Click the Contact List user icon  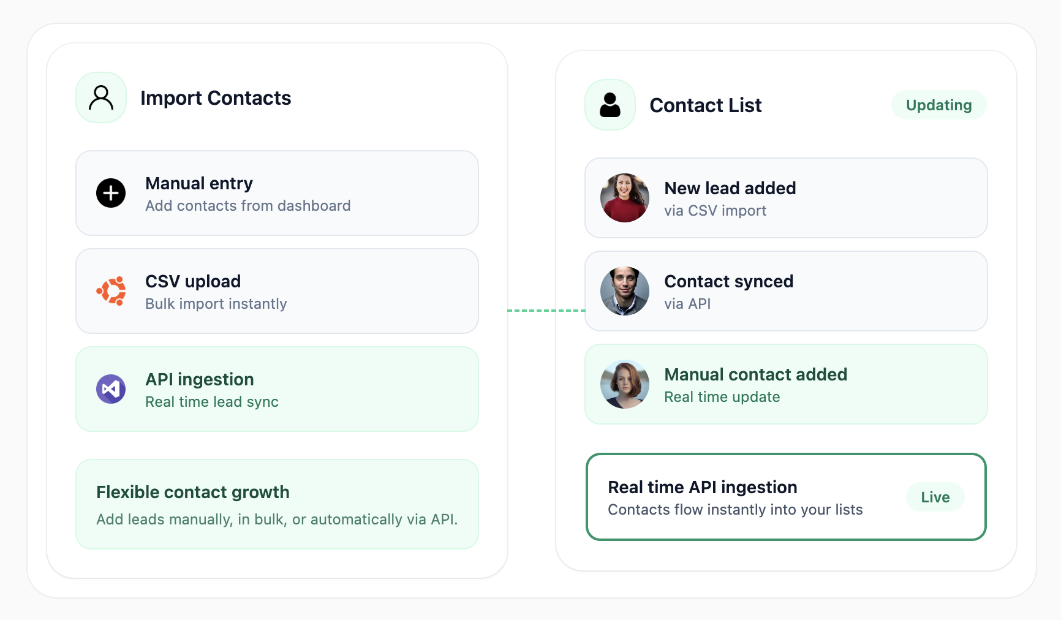coord(610,105)
